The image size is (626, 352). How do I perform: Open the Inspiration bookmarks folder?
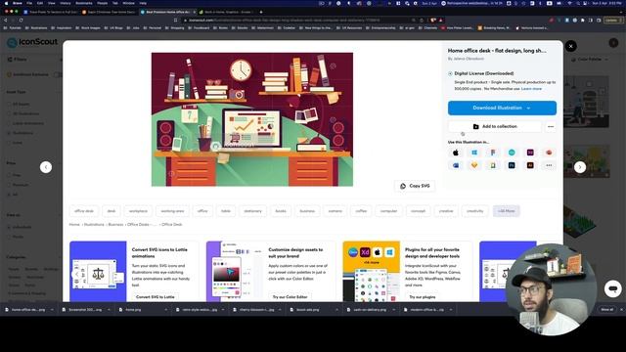61,28
